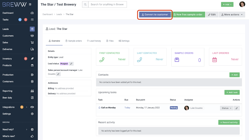Switch to the lead Settings tab
249x140 pixels.
point(124,41)
